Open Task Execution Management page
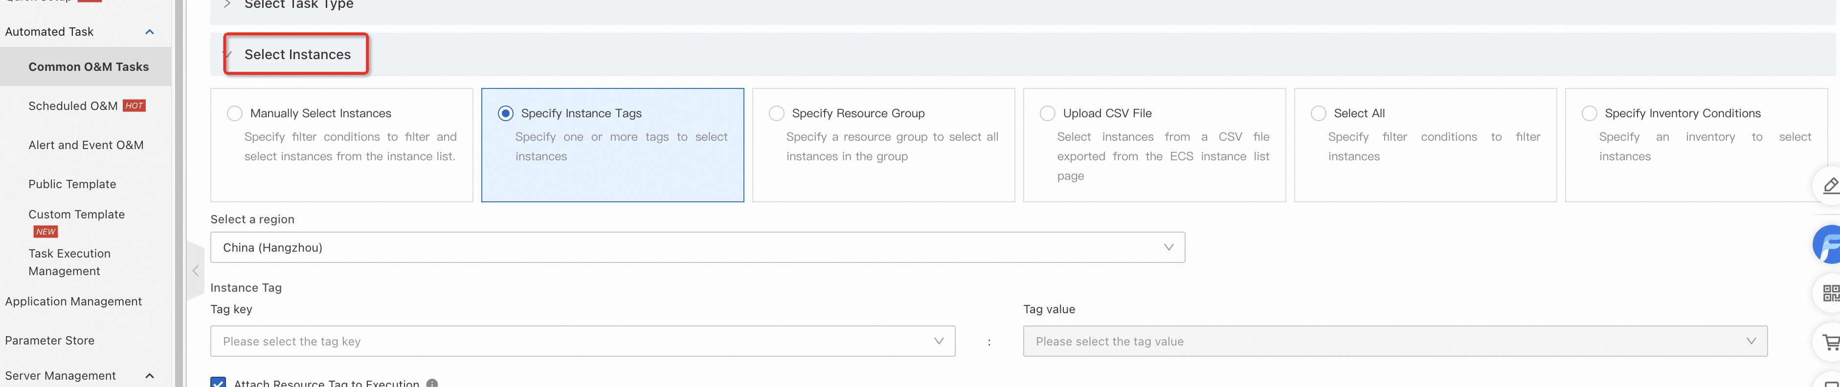Viewport: 1840px width, 387px height. pyautogui.click(x=69, y=262)
